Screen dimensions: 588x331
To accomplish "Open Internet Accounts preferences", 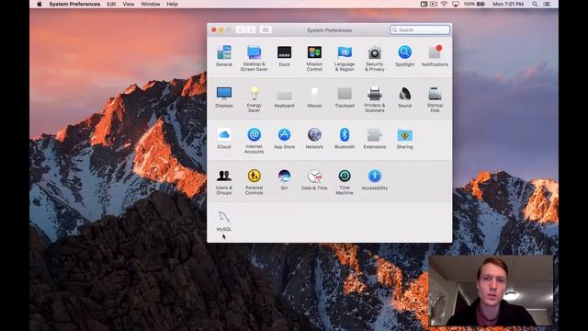I will (x=254, y=141).
